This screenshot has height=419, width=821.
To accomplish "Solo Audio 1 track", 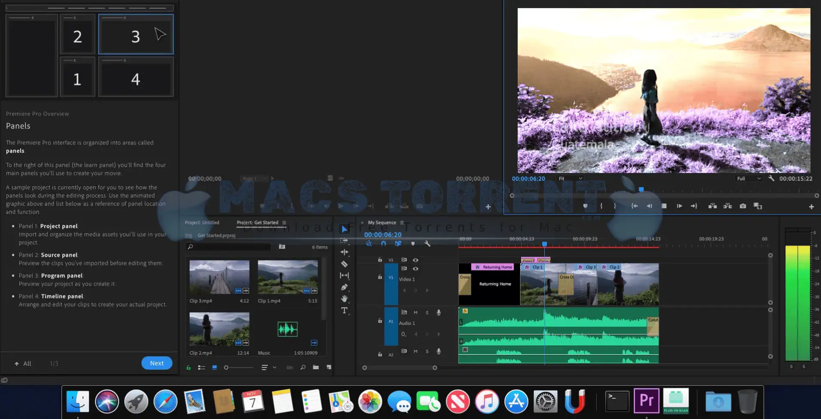I will tap(427, 313).
